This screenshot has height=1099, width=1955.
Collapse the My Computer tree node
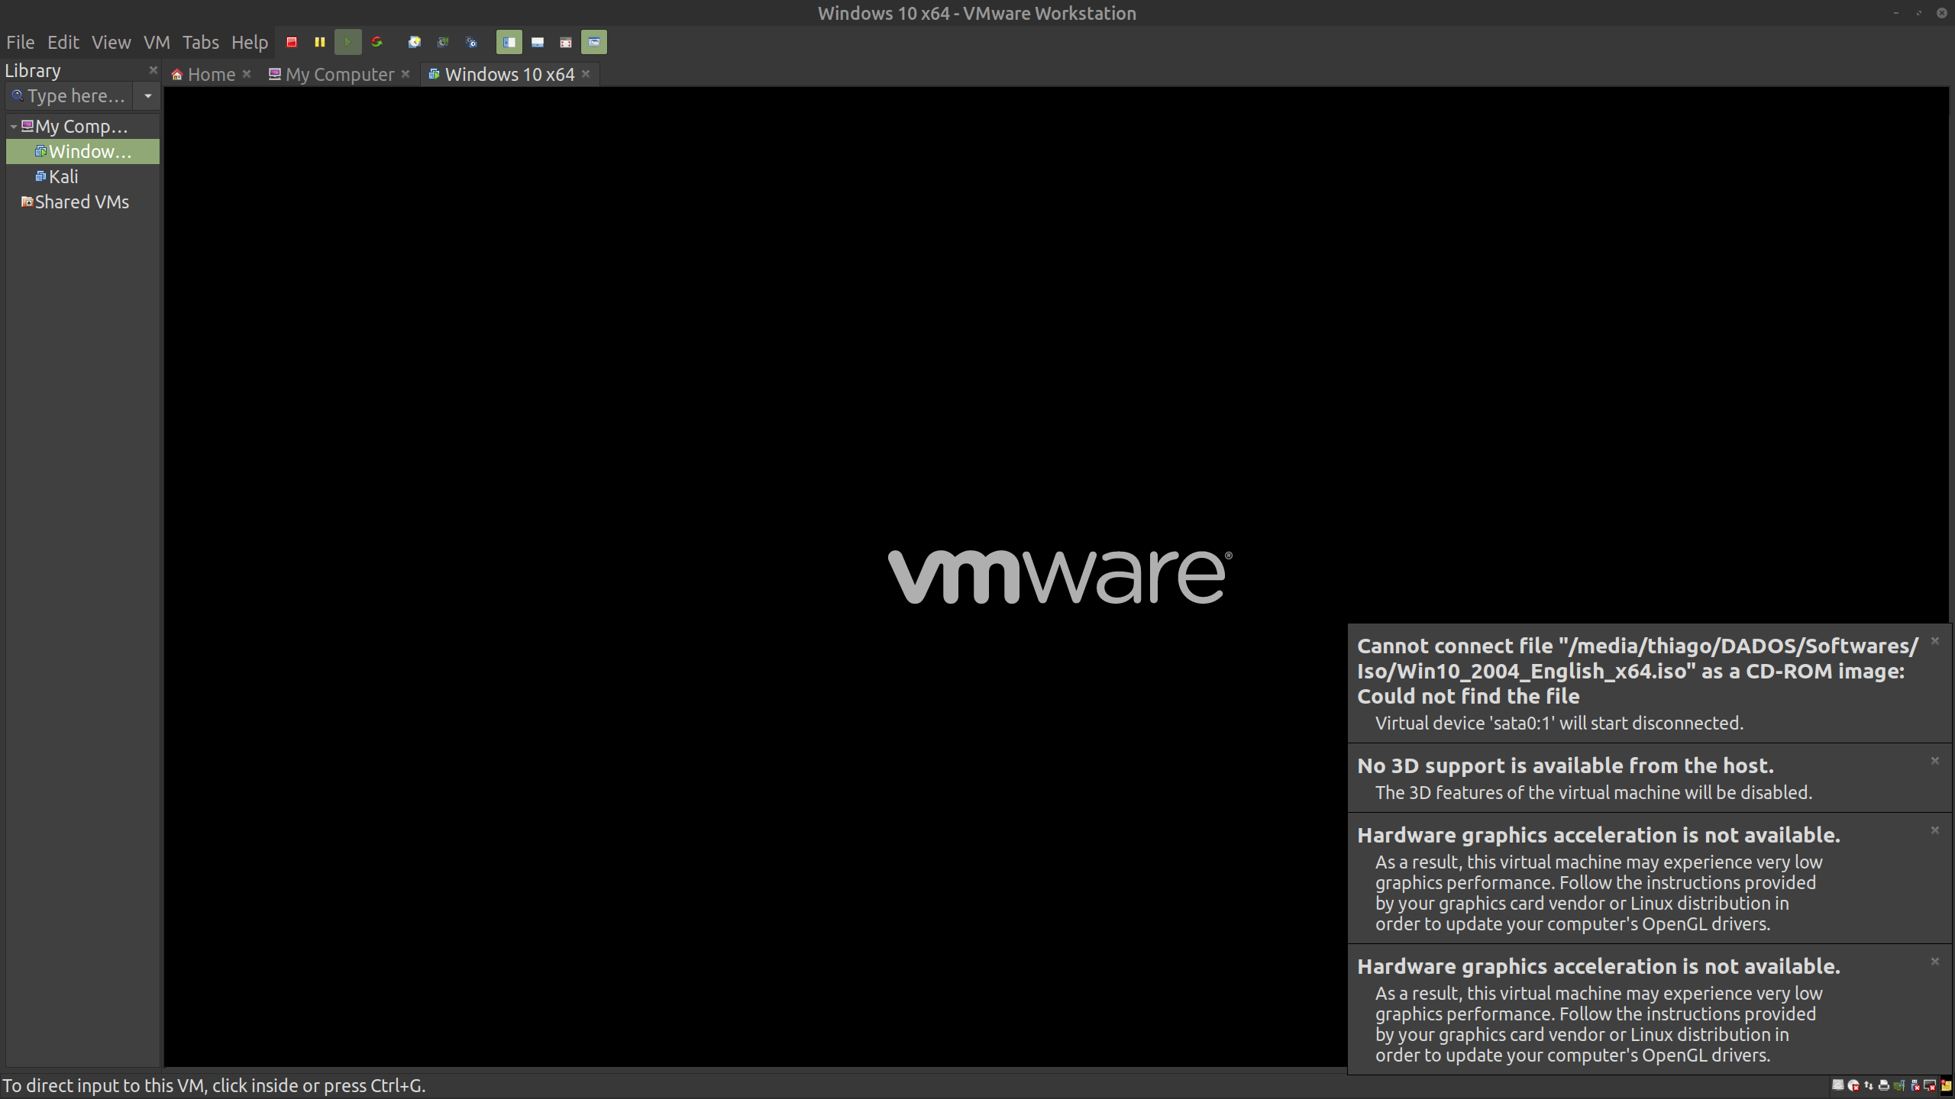13,126
